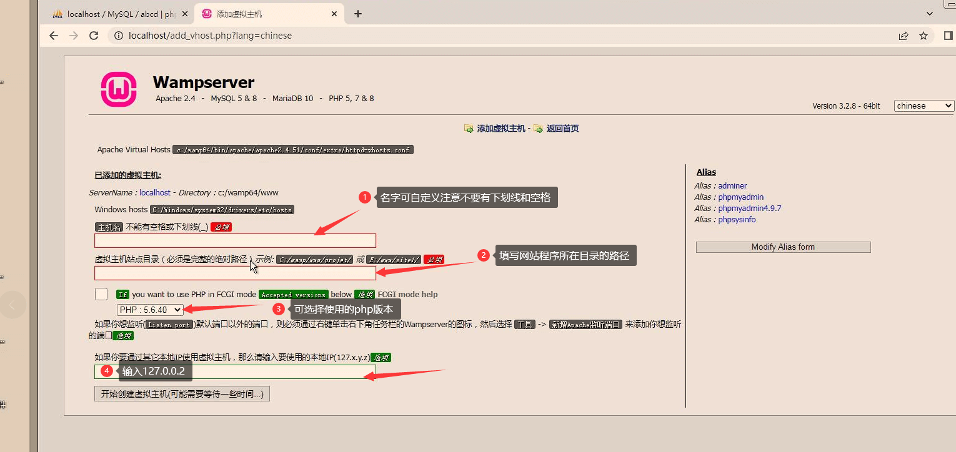This screenshot has height=452, width=956.
Task: Click the Wampserver logo
Action: click(119, 89)
